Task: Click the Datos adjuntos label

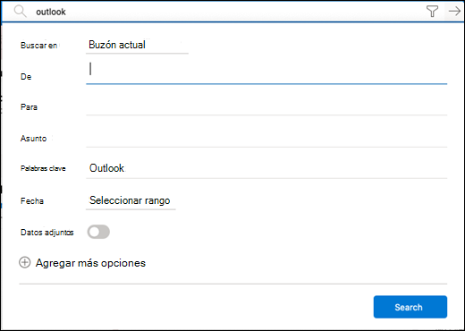Action: pyautogui.click(x=47, y=233)
